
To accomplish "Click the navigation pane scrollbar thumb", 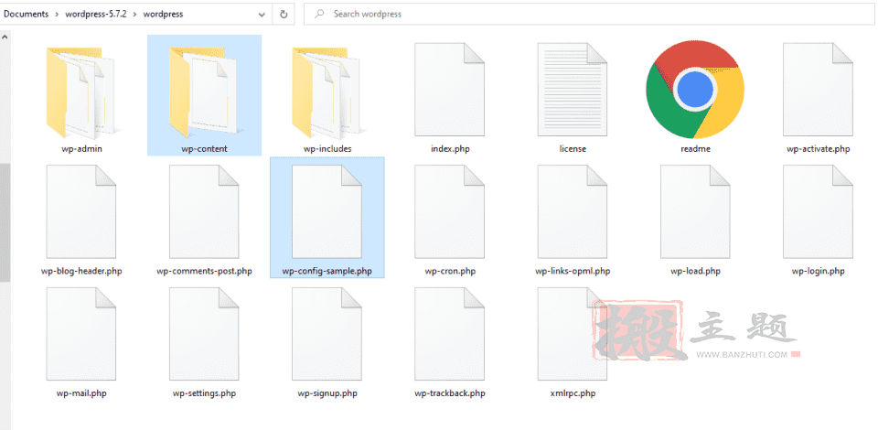I will pyautogui.click(x=5, y=222).
